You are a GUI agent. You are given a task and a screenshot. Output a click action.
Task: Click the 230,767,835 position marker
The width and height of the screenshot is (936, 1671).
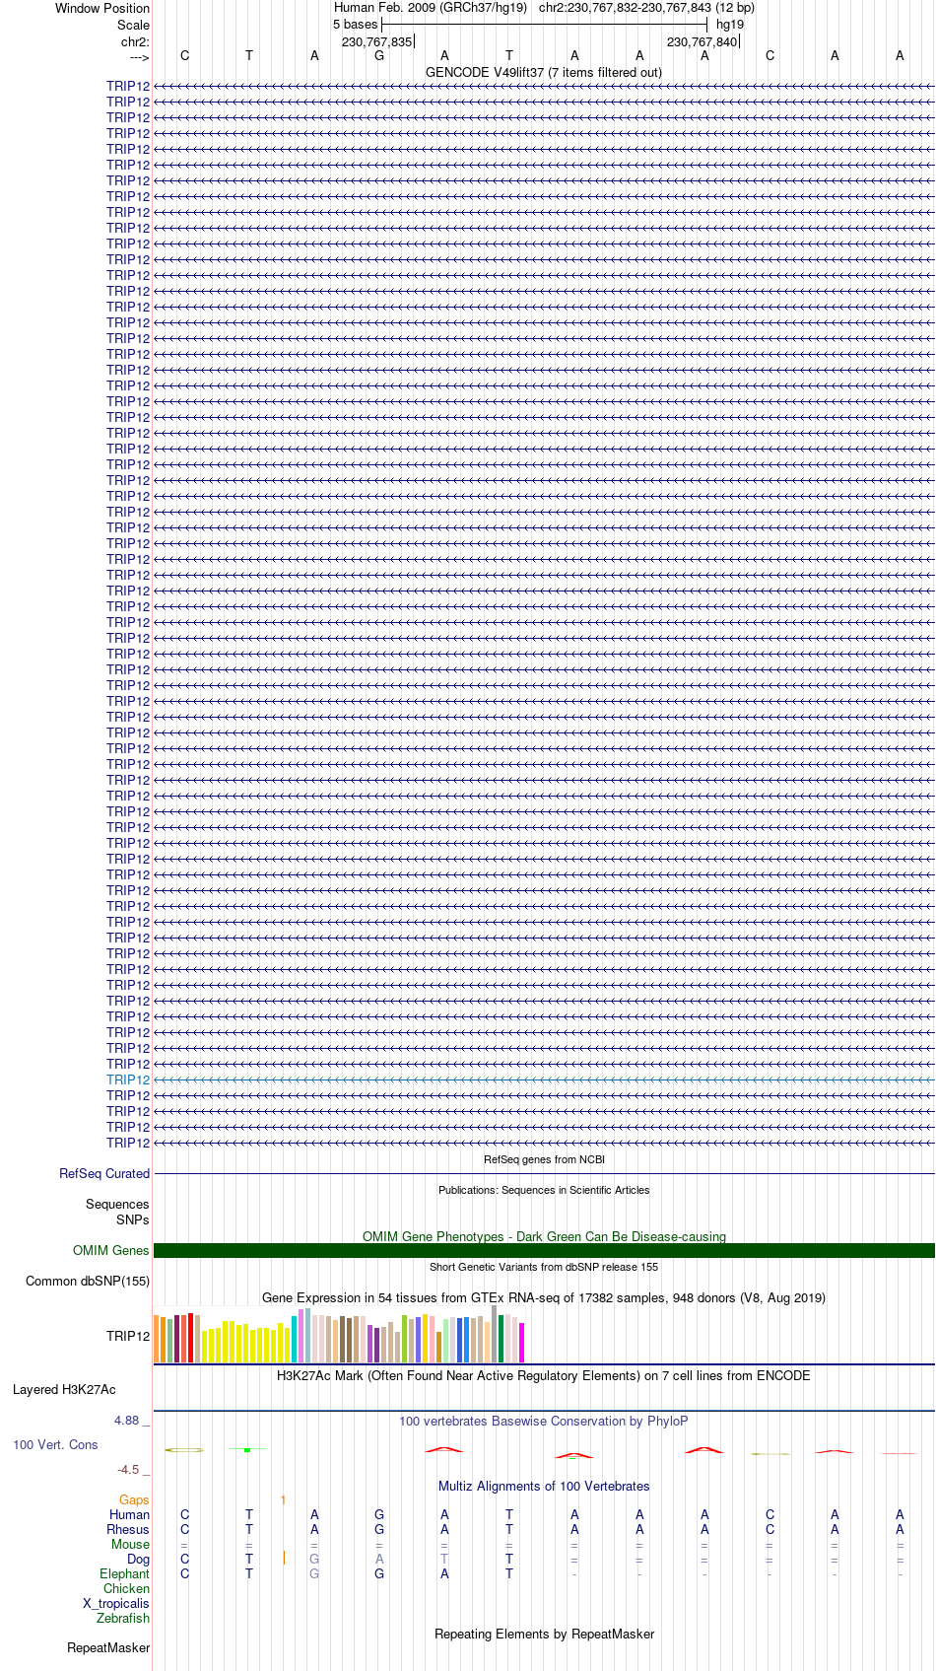tap(376, 41)
